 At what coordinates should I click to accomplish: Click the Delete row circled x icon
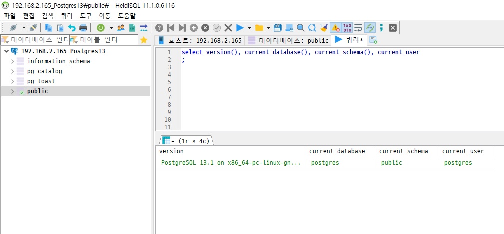[205, 28]
